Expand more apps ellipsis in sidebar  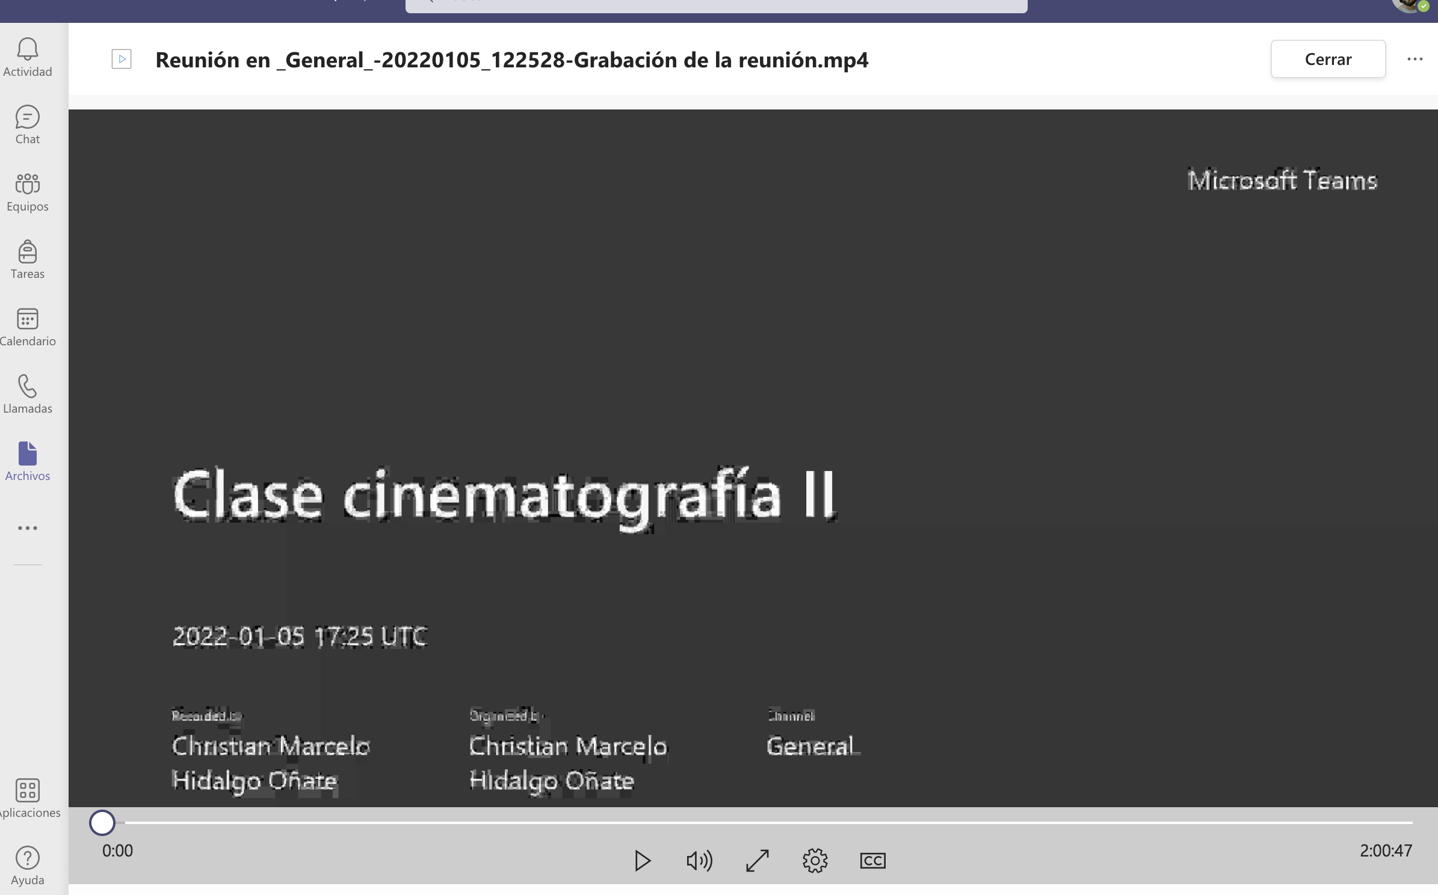(x=28, y=528)
